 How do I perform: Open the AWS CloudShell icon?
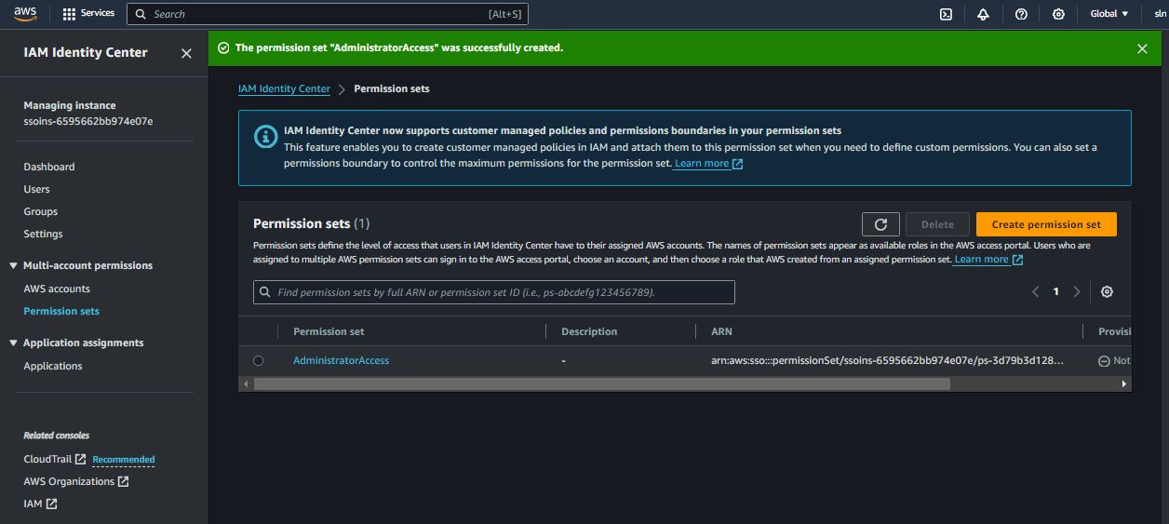coord(946,14)
